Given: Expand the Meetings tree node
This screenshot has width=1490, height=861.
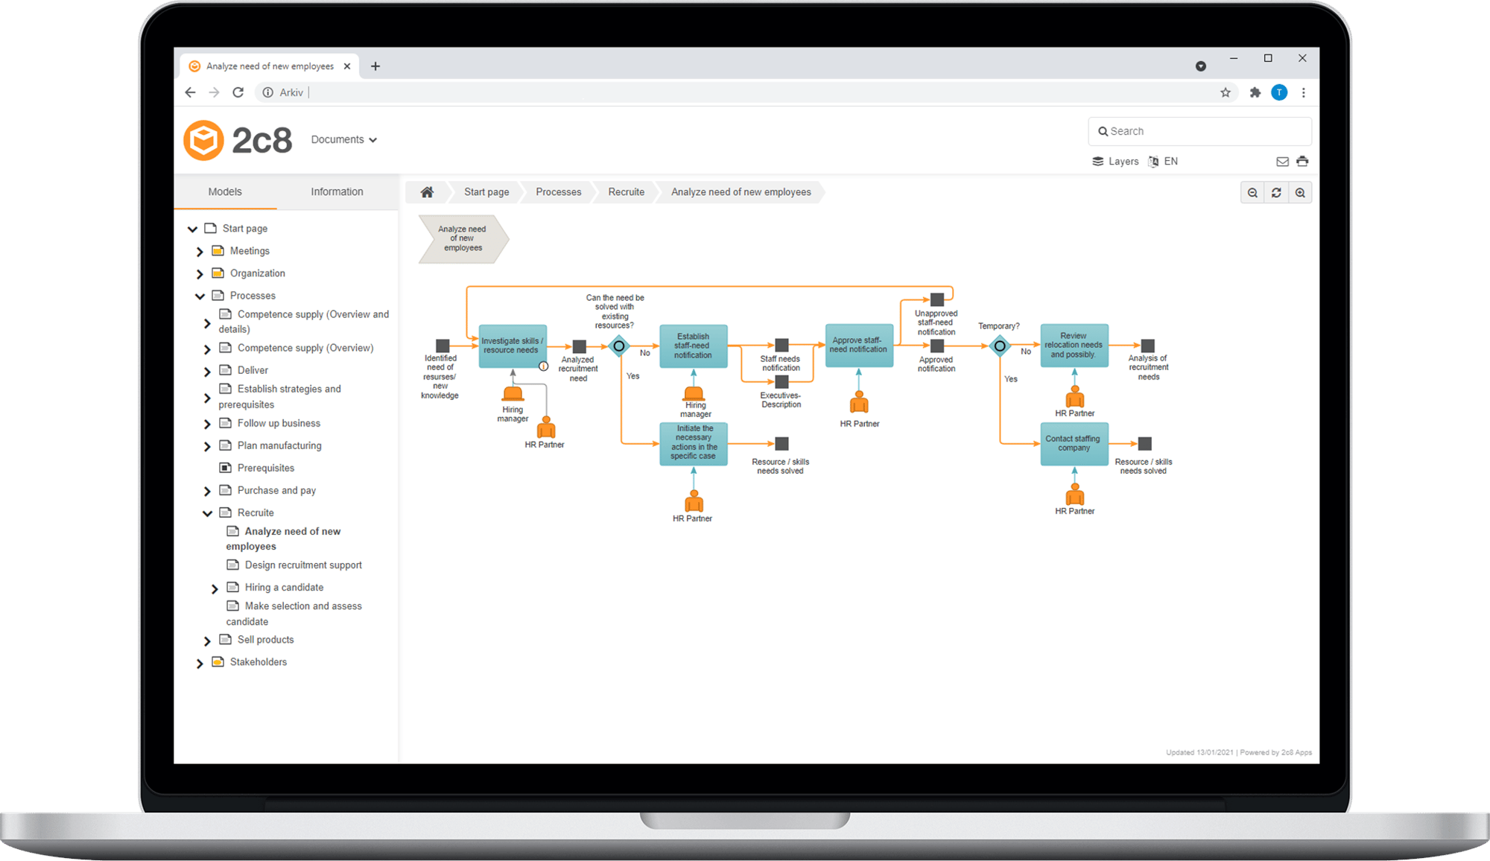Looking at the screenshot, I should point(200,252).
